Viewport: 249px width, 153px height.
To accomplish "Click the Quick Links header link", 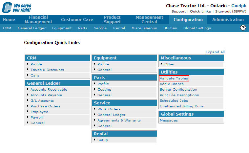I will click(200, 11).
